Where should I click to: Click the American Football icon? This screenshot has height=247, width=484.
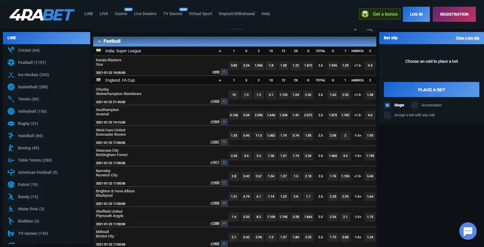pyautogui.click(x=11, y=172)
